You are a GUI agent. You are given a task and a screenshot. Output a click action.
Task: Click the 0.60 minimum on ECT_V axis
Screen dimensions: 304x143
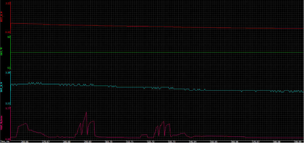(x=8, y=32)
